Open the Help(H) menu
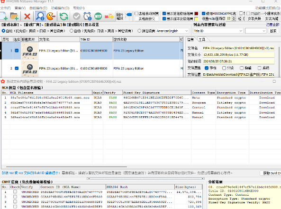The height and width of the screenshot is (209, 281). (x=79, y=8)
